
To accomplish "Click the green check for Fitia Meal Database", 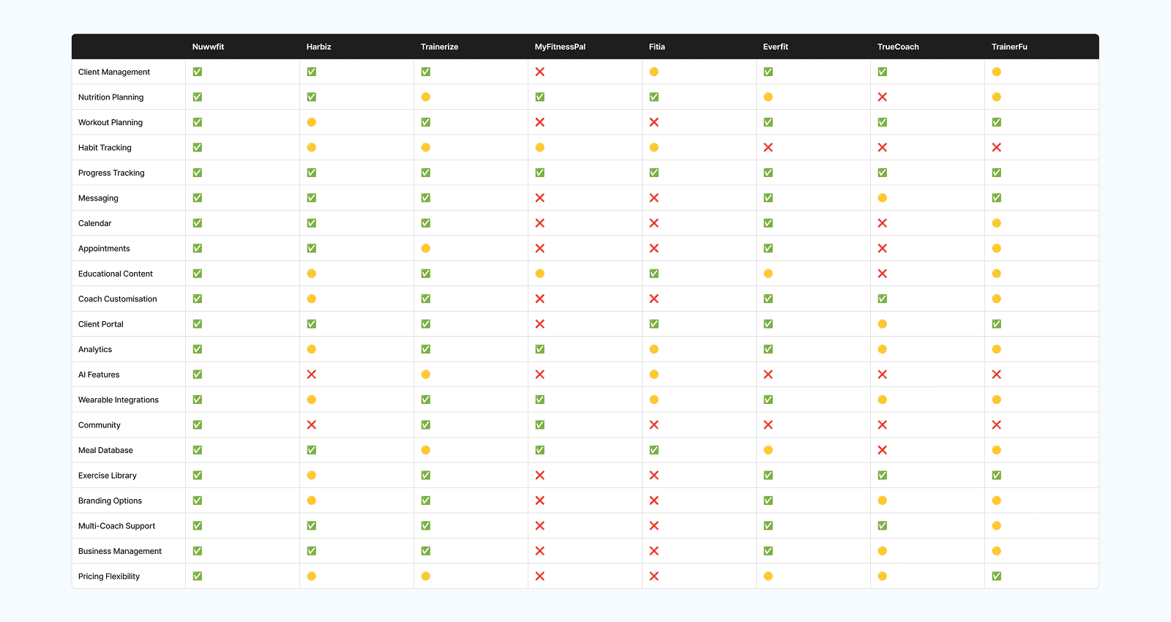I will click(x=654, y=450).
